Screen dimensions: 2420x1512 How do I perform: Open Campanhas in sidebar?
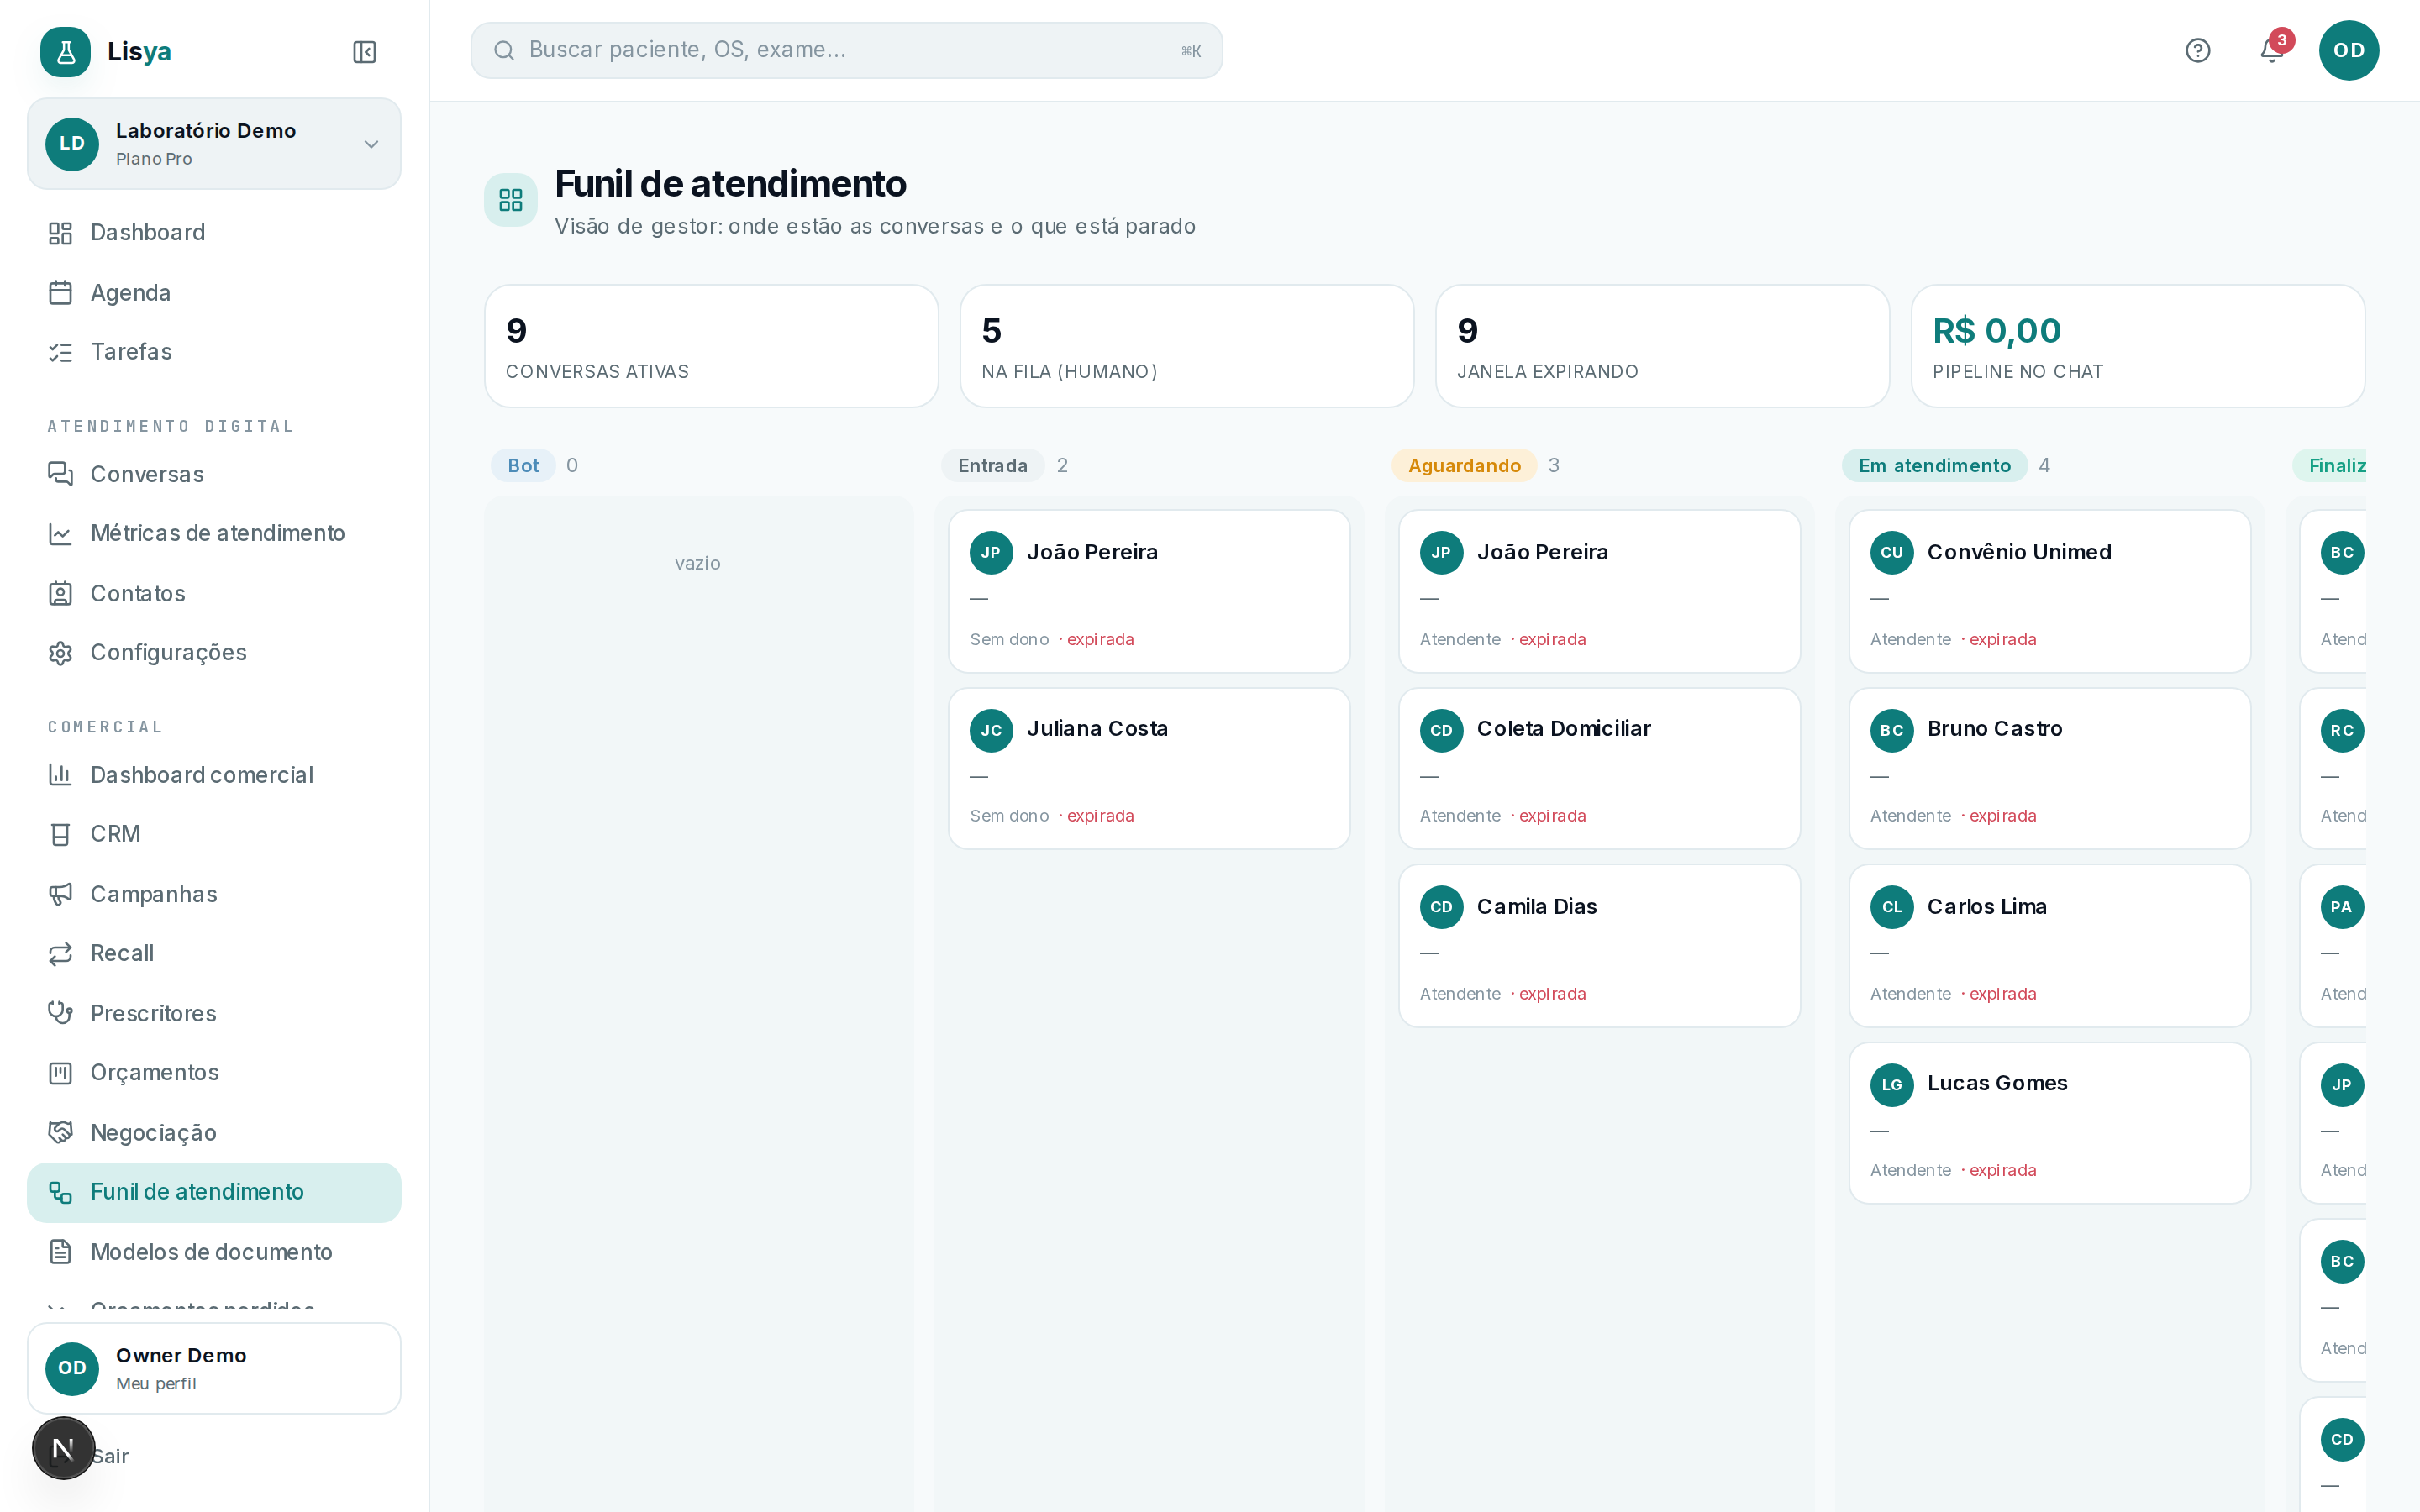214,894
